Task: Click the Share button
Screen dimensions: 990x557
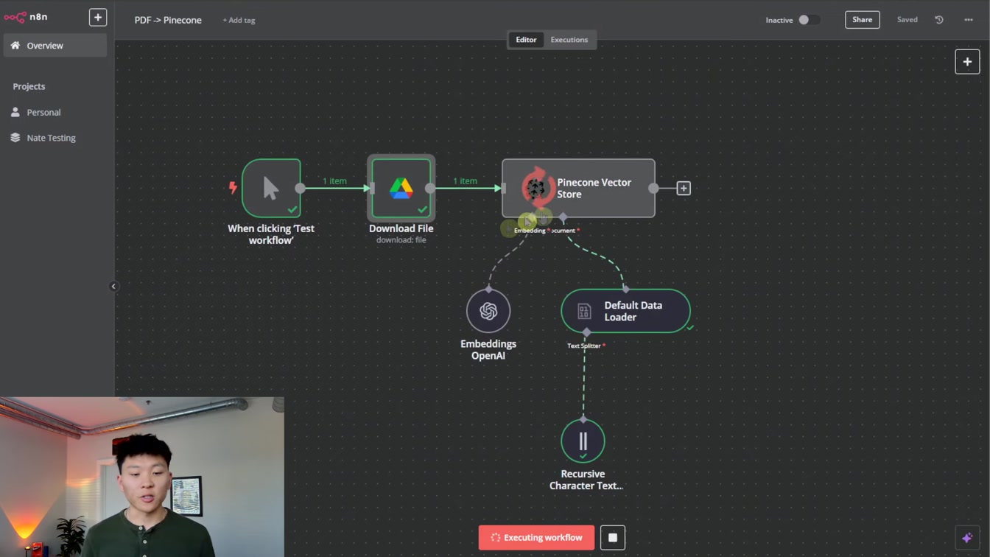Action: pyautogui.click(x=863, y=20)
